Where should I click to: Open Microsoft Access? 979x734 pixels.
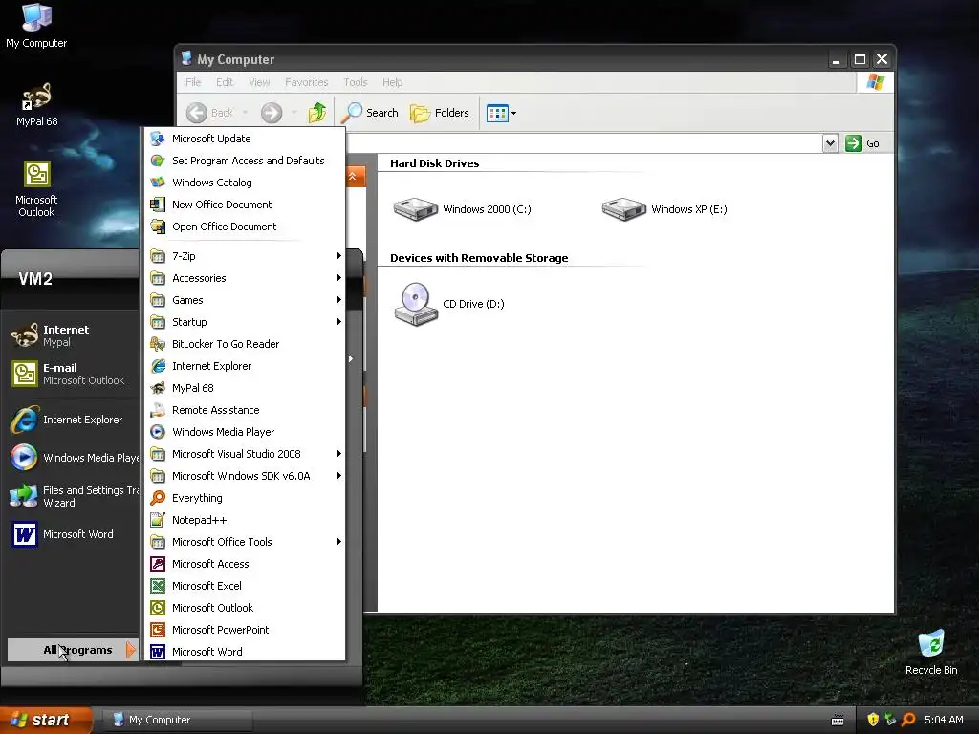coord(245,564)
